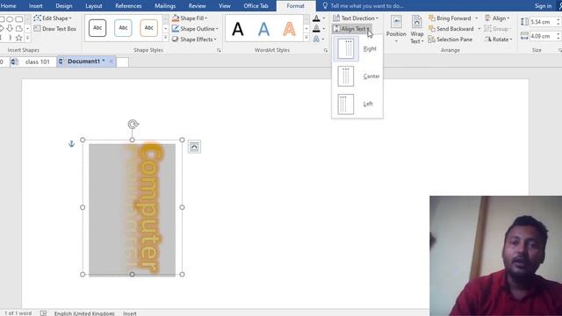Click the Text Effects icon
Screen dimensions: 562x316
pos(316,39)
